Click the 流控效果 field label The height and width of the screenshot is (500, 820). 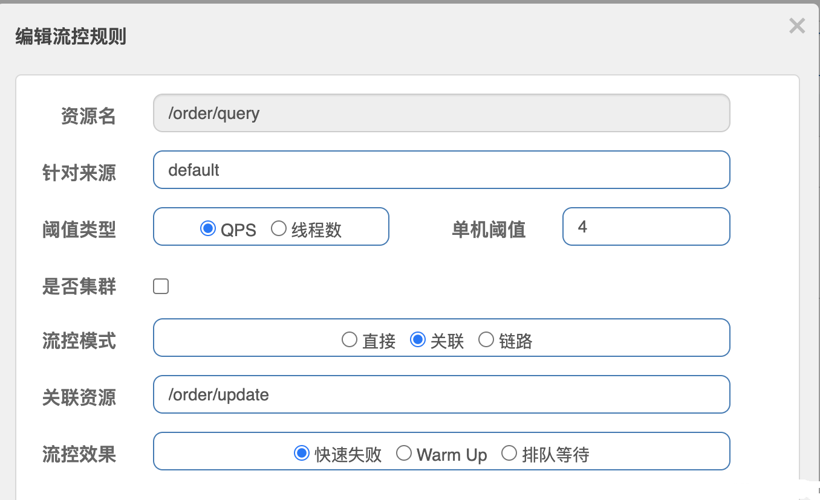(x=79, y=454)
